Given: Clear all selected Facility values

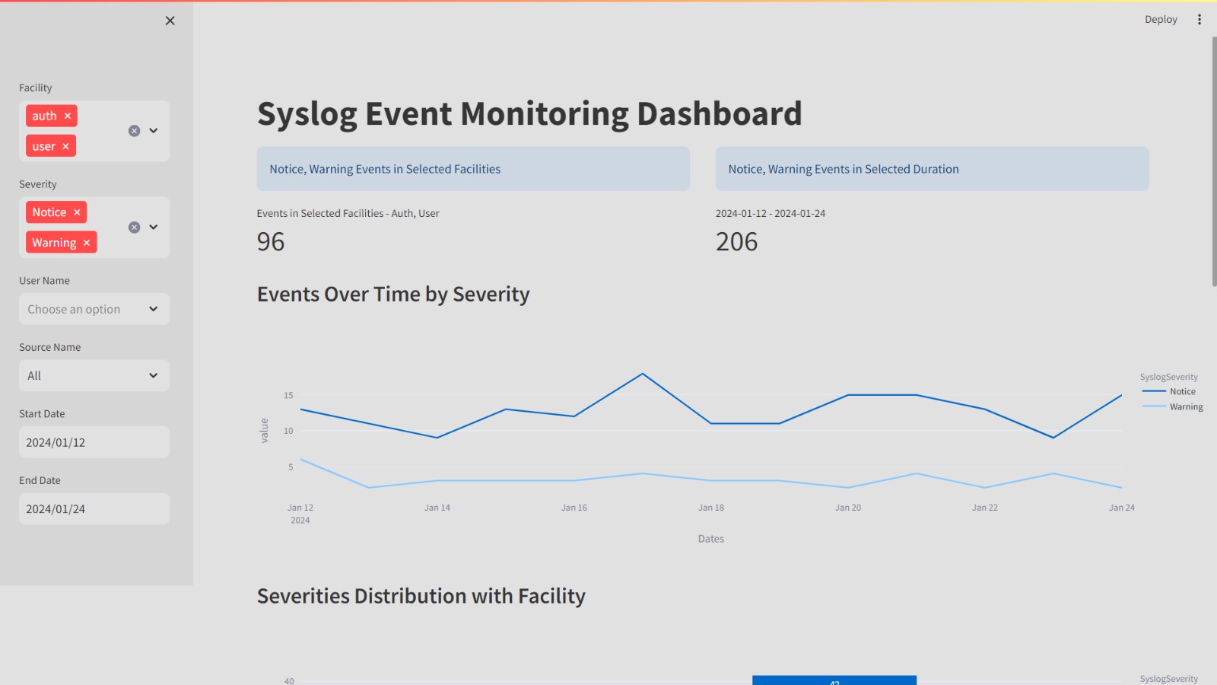Looking at the screenshot, I should pos(134,131).
